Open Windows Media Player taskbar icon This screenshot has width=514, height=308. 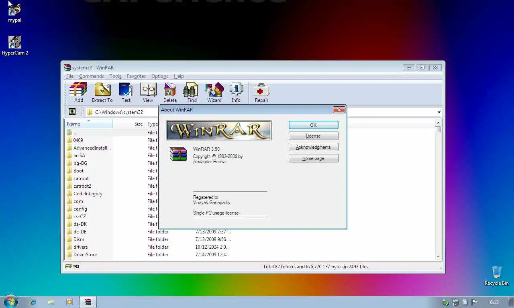(x=69, y=302)
